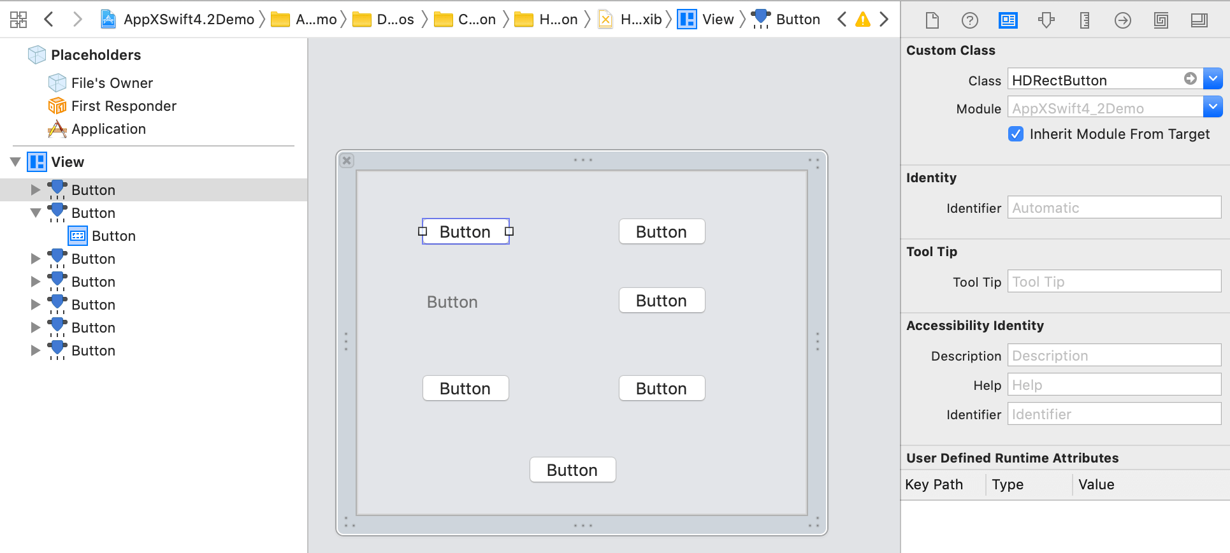Open the Quick Help inspector

[969, 20]
